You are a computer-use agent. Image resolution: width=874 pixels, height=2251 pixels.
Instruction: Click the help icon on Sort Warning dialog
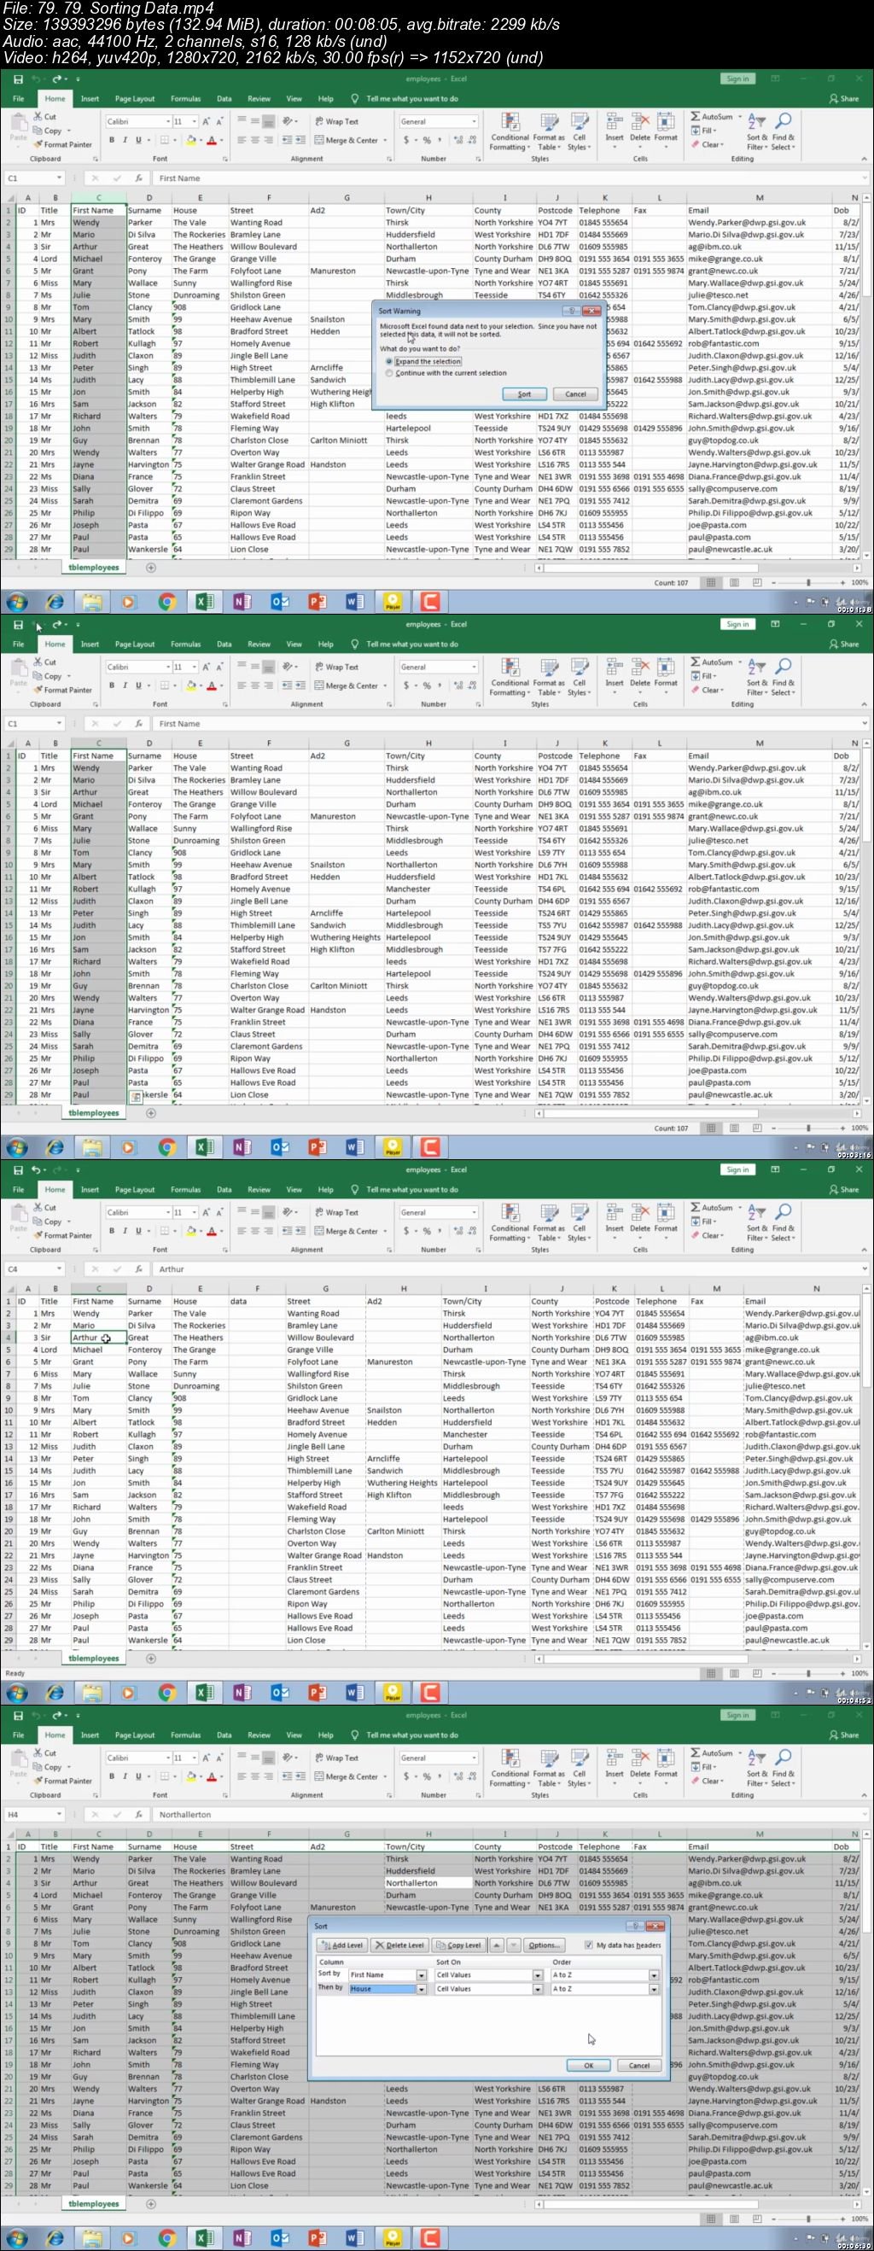[x=572, y=311]
